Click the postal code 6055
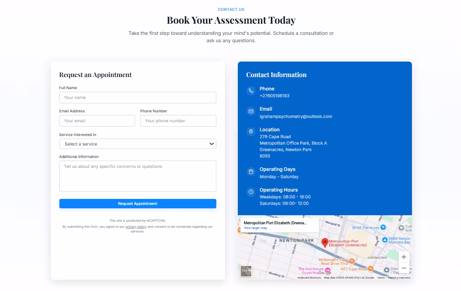Image resolution: width=461 pixels, height=291 pixels. [265, 156]
